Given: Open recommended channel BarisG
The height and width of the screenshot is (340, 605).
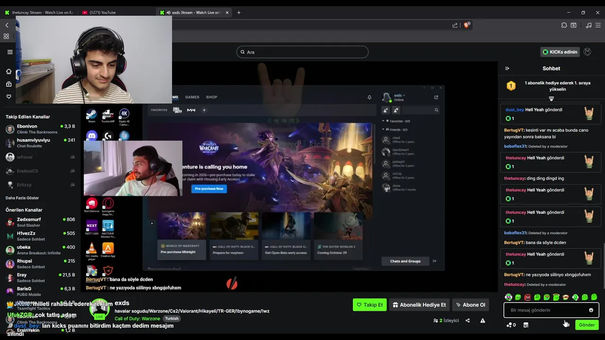Looking at the screenshot, I should coord(40,291).
